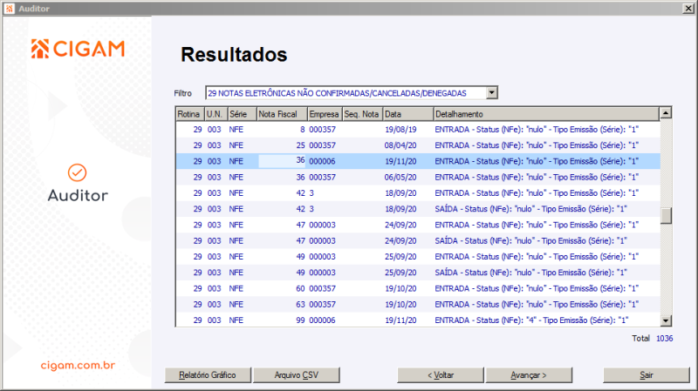This screenshot has width=698, height=391.
Task: Sort by the Rotina column header
Action: pyautogui.click(x=190, y=114)
